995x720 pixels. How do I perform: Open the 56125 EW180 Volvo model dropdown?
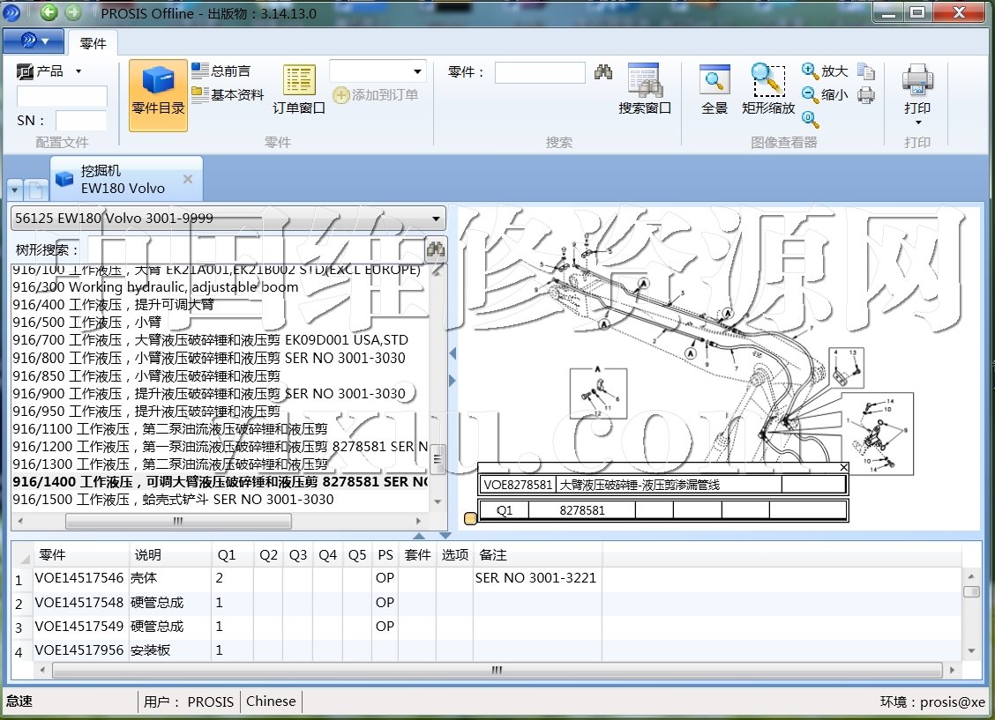(x=436, y=219)
